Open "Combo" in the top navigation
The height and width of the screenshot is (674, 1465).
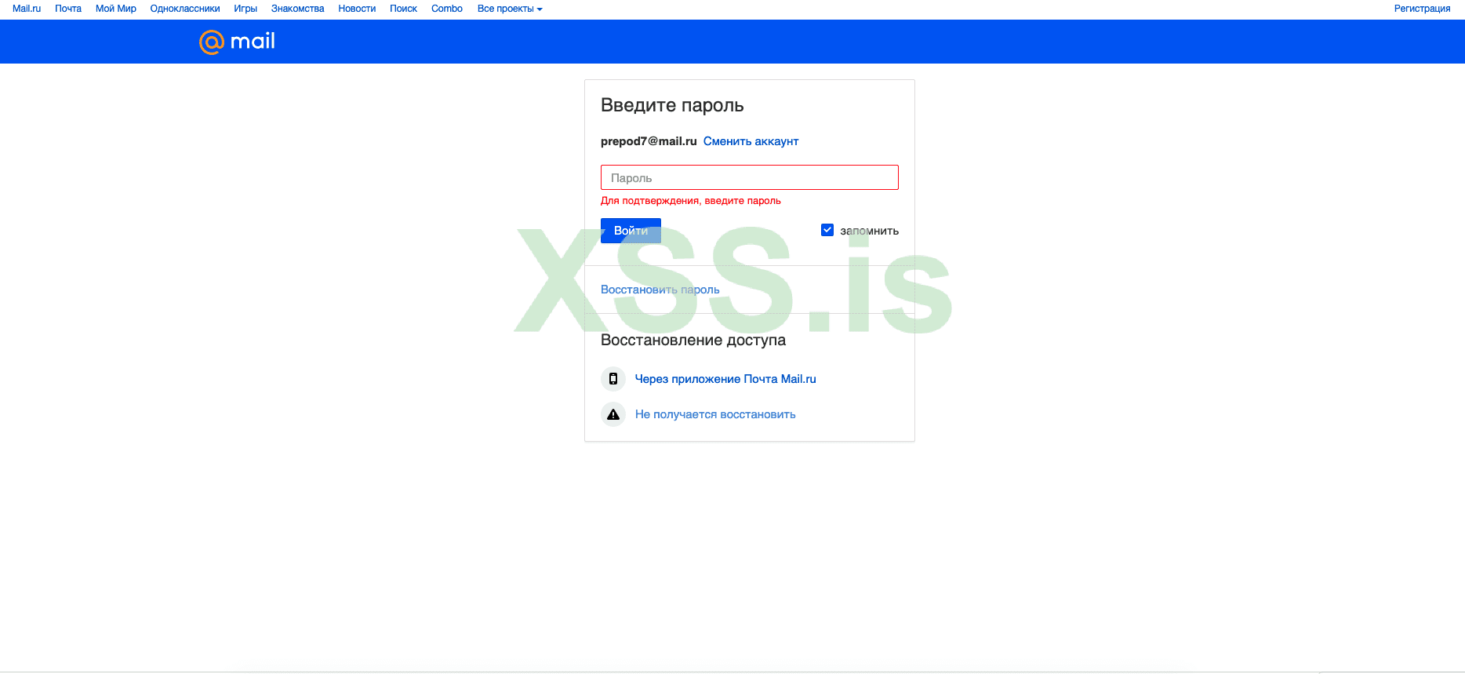point(447,9)
